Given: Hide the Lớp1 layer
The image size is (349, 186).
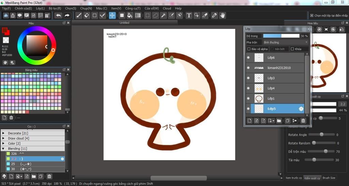Looking at the screenshot, I should click(248, 98).
